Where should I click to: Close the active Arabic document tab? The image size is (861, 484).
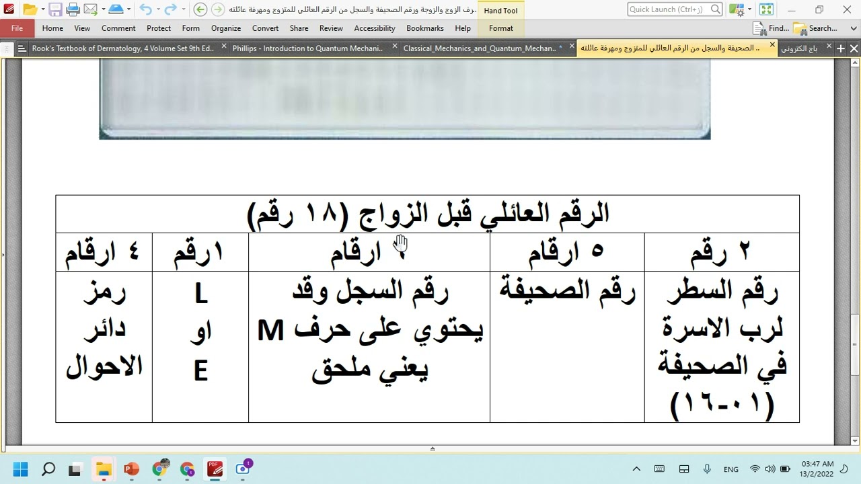[772, 46]
